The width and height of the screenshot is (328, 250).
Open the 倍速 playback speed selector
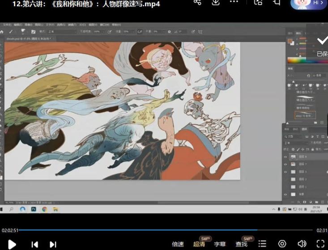click(x=178, y=244)
